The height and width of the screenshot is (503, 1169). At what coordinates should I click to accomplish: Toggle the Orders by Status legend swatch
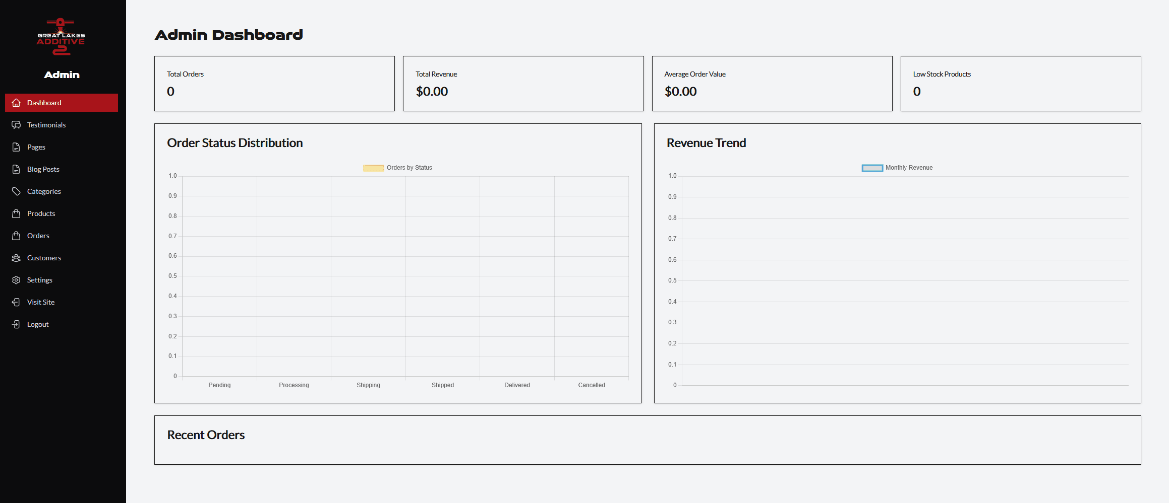pos(374,168)
